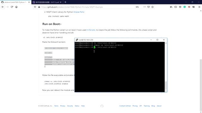Go back to the previous page

click(x=3, y=7)
